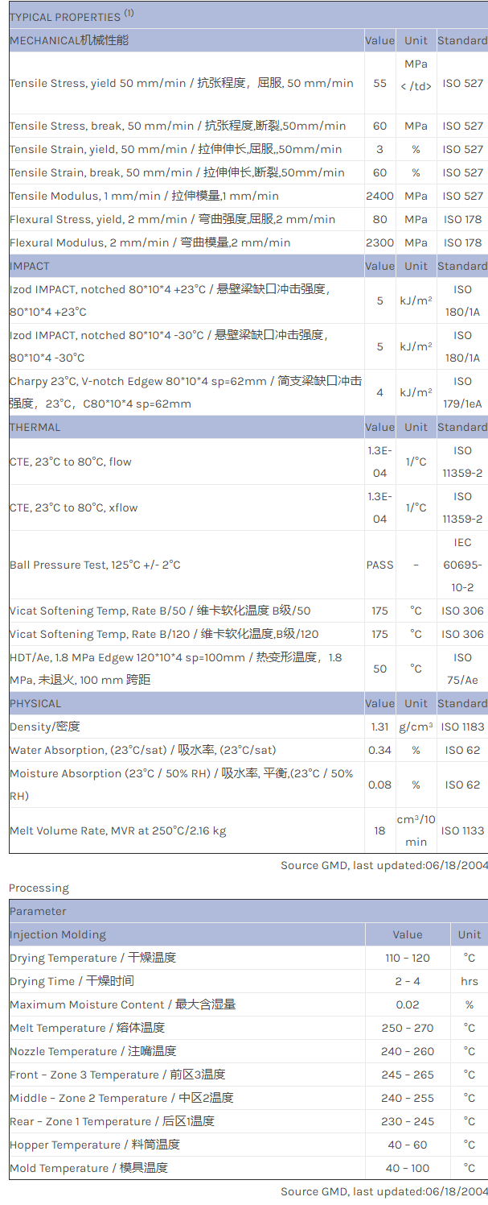Viewport: 488px width, 1205px height.
Task: Click the Processing heading text
Action: (x=39, y=888)
